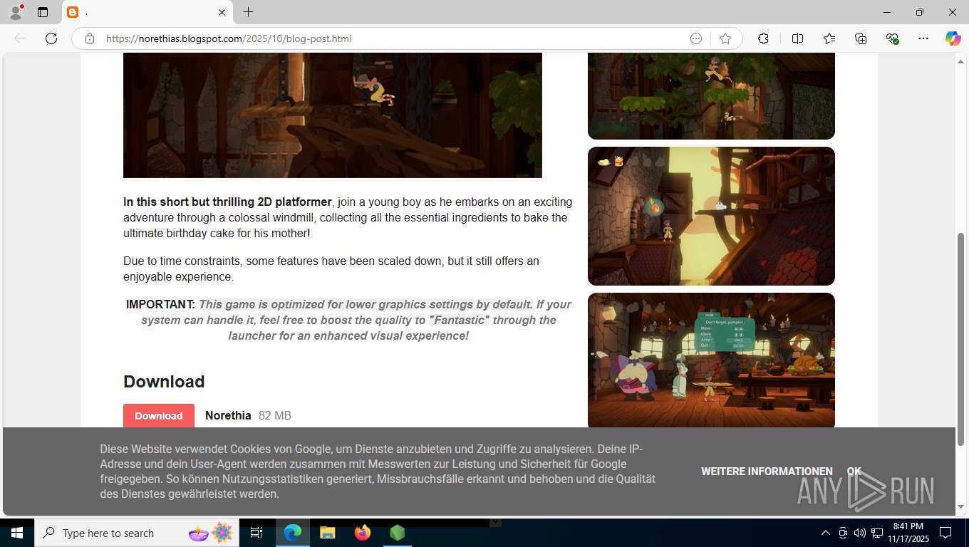Screen dimensions: 969x547
Task: Open the middle windmill interior thumbnail
Action: 711,217
